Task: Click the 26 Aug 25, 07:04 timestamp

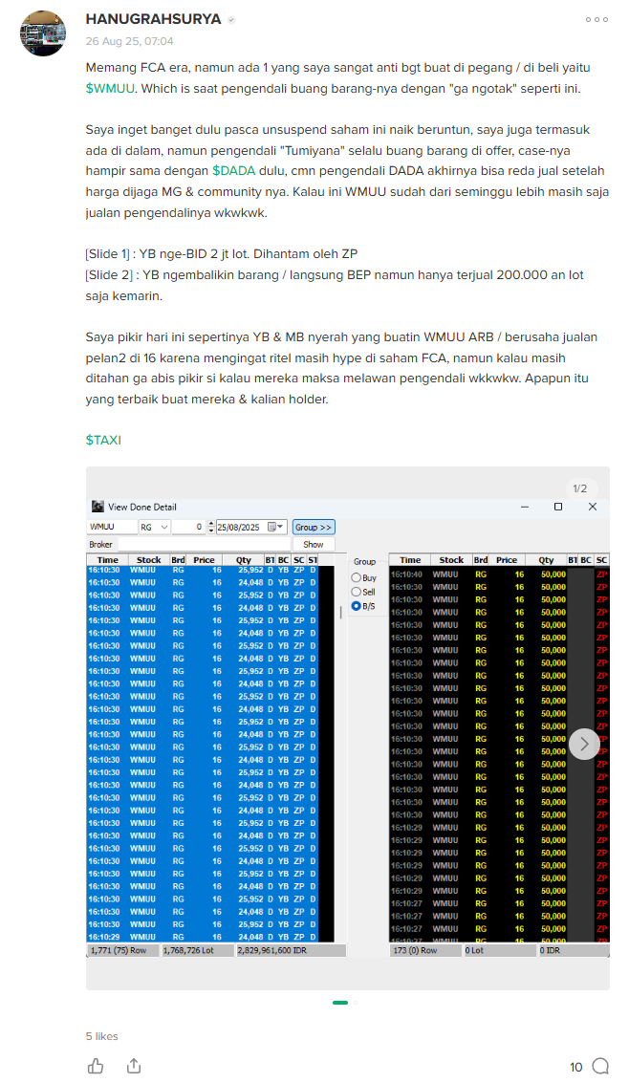Action: point(130,41)
